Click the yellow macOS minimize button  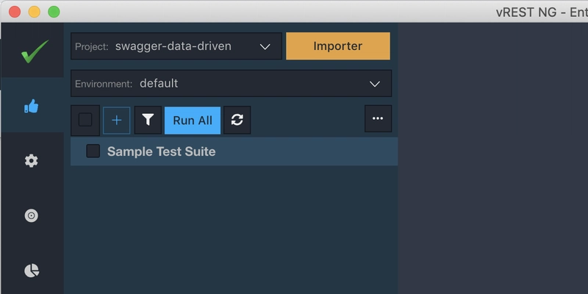coord(35,12)
